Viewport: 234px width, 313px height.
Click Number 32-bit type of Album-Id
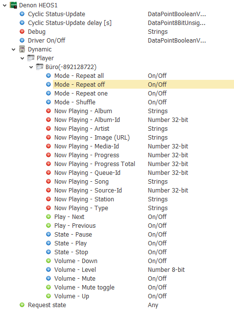[x=168, y=120]
